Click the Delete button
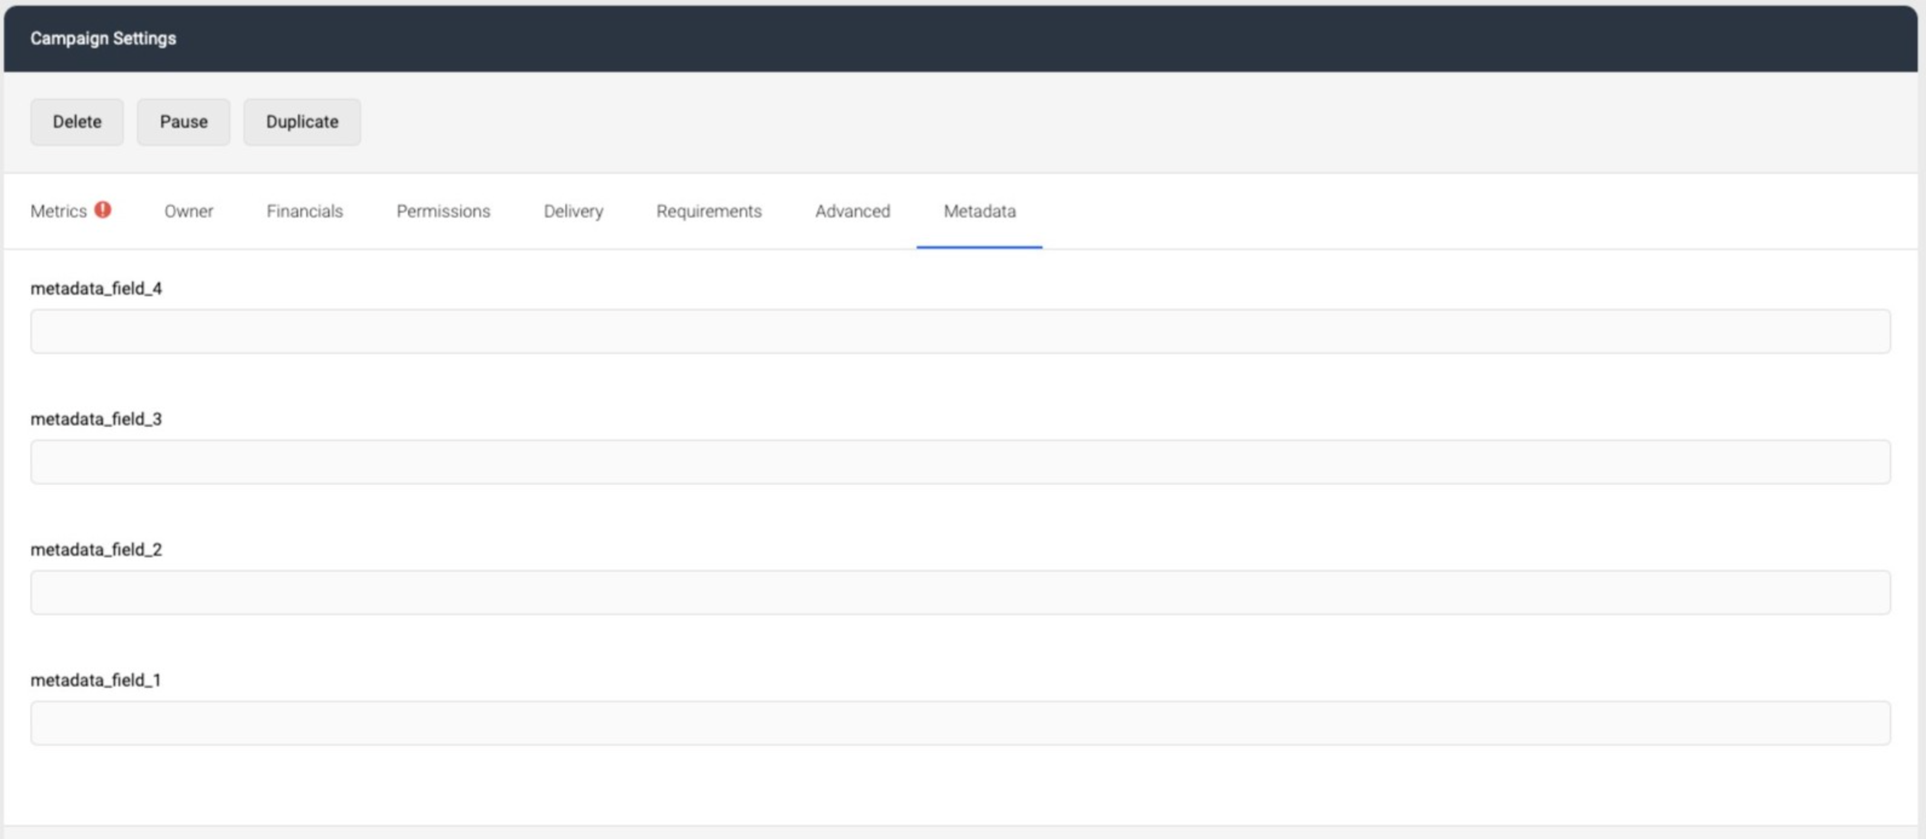Image resolution: width=1926 pixels, height=839 pixels. [x=76, y=121]
